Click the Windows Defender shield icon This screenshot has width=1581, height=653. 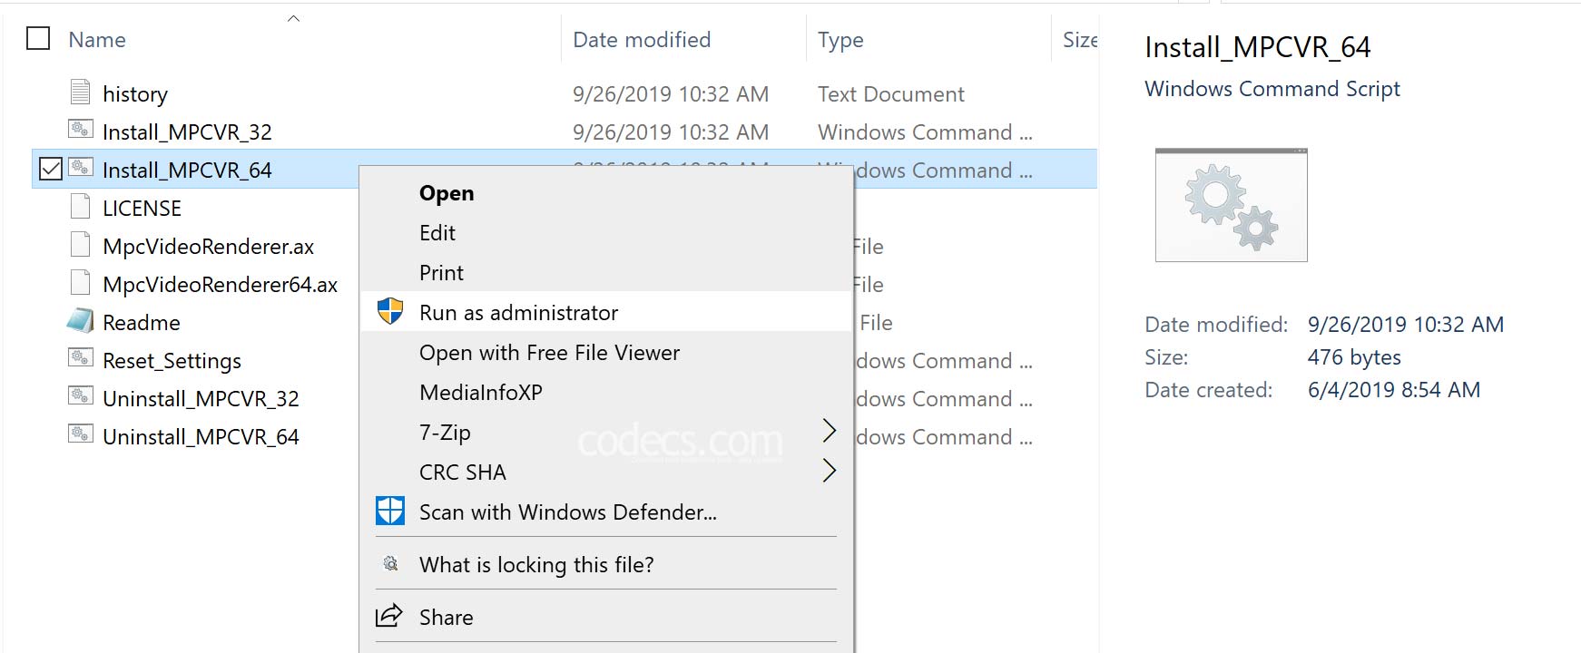(390, 511)
